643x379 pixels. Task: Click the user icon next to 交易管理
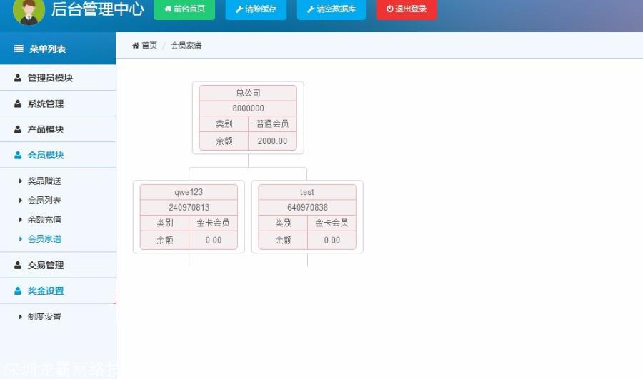pos(18,266)
